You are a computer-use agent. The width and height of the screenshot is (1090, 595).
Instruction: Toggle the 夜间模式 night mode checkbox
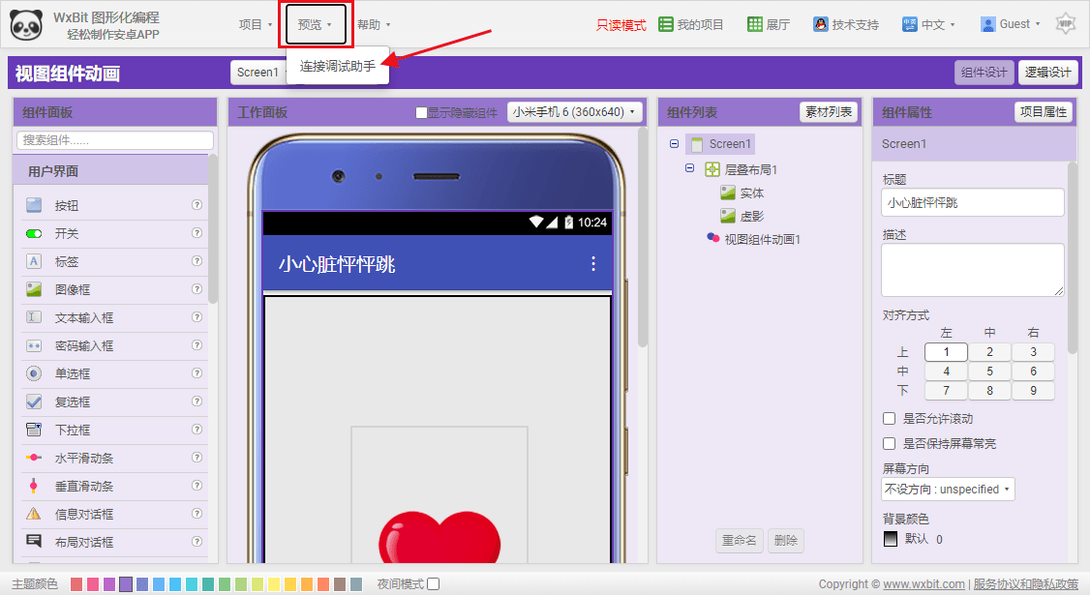(433, 584)
